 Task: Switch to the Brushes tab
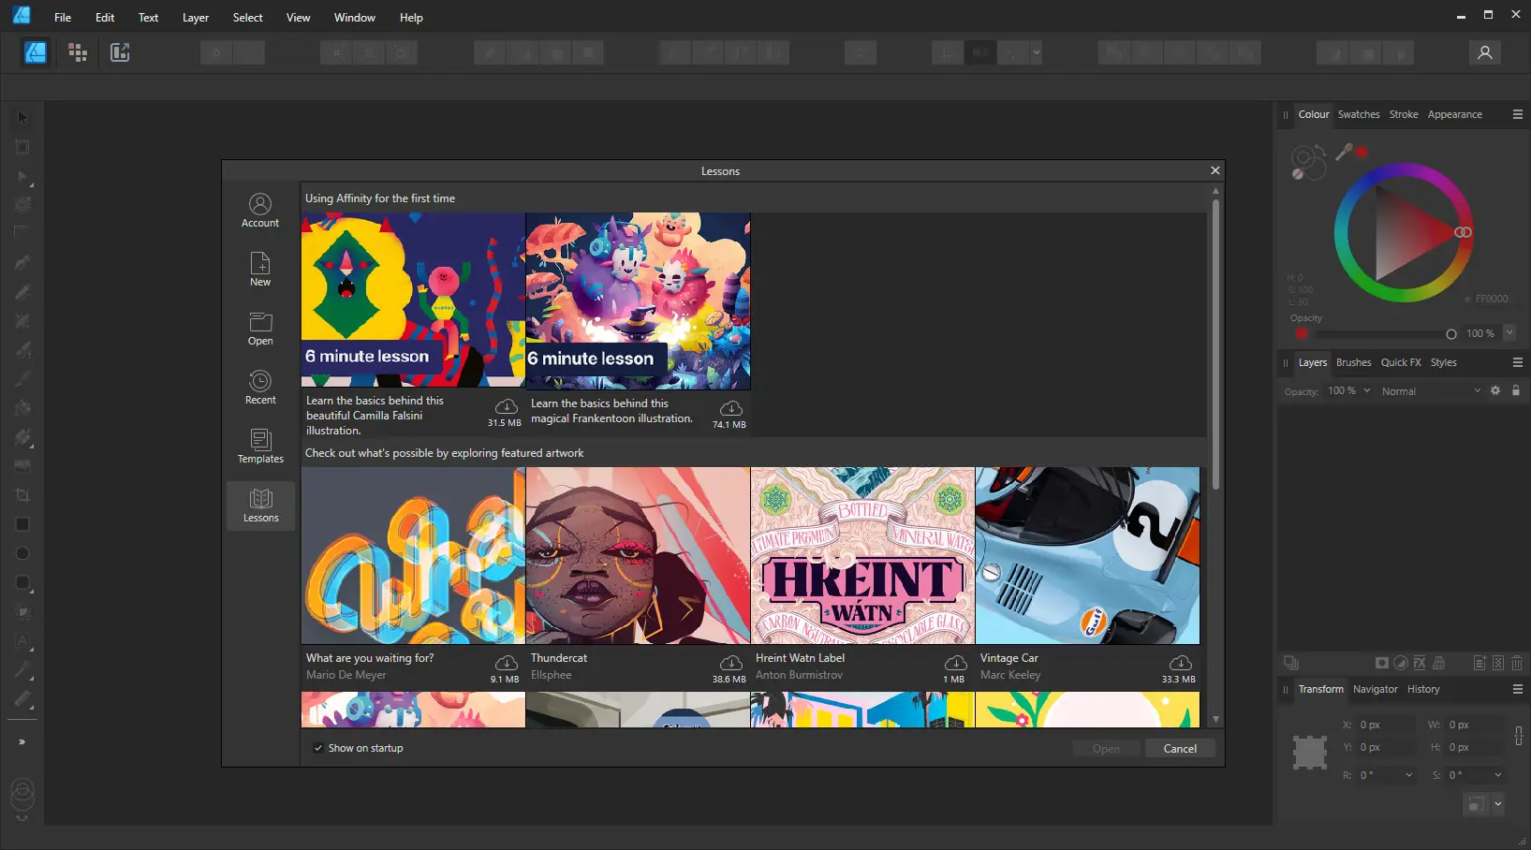(x=1354, y=362)
